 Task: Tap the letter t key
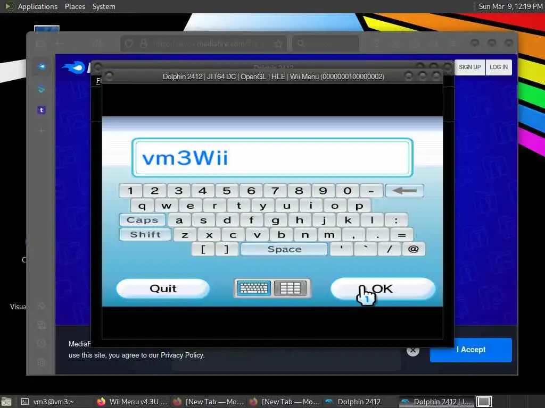click(x=239, y=206)
